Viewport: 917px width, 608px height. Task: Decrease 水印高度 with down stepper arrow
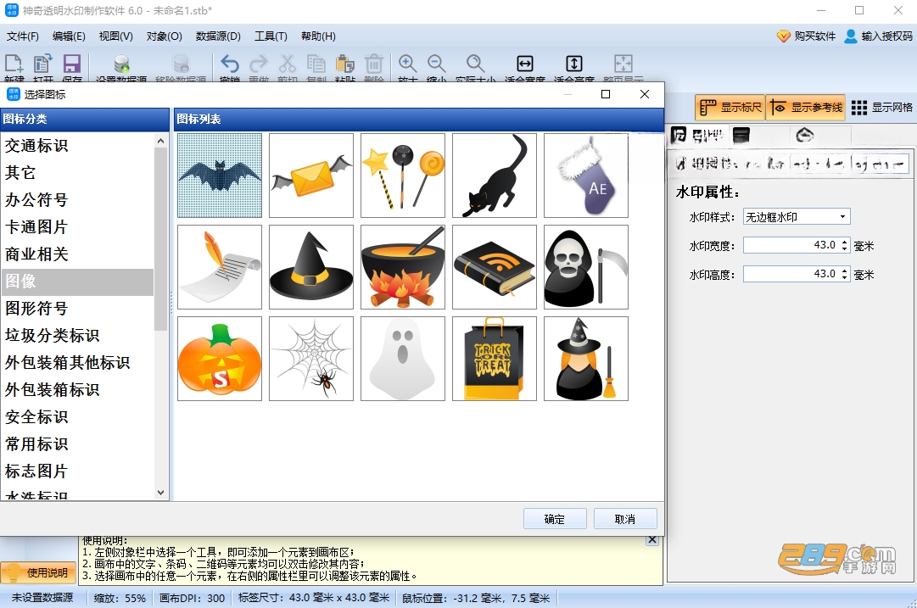pos(845,277)
